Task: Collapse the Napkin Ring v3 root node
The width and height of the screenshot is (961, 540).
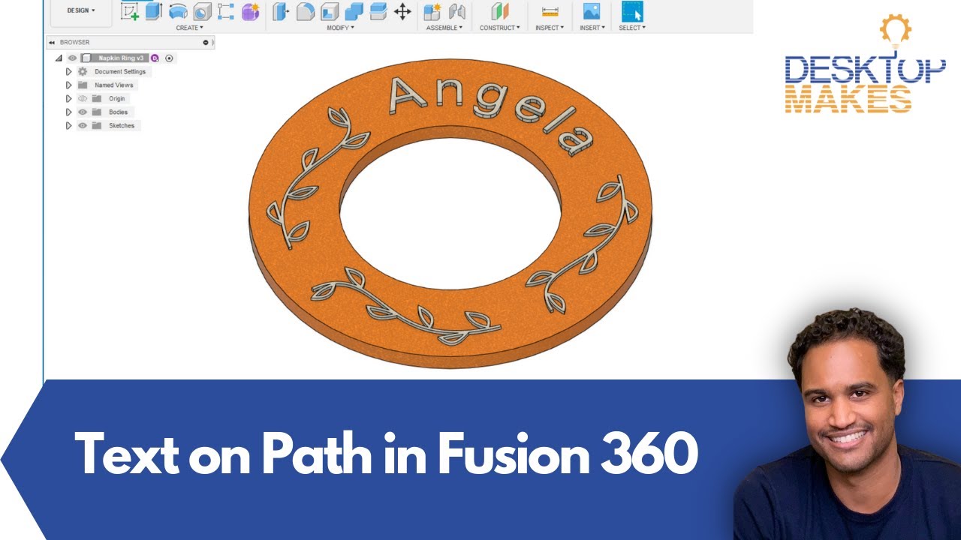Action: pos(59,58)
